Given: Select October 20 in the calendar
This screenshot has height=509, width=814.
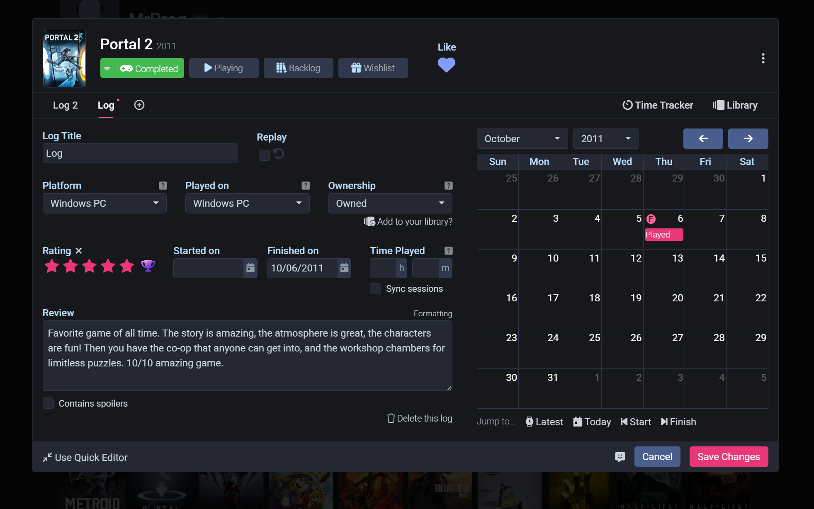Looking at the screenshot, I should pos(664,309).
